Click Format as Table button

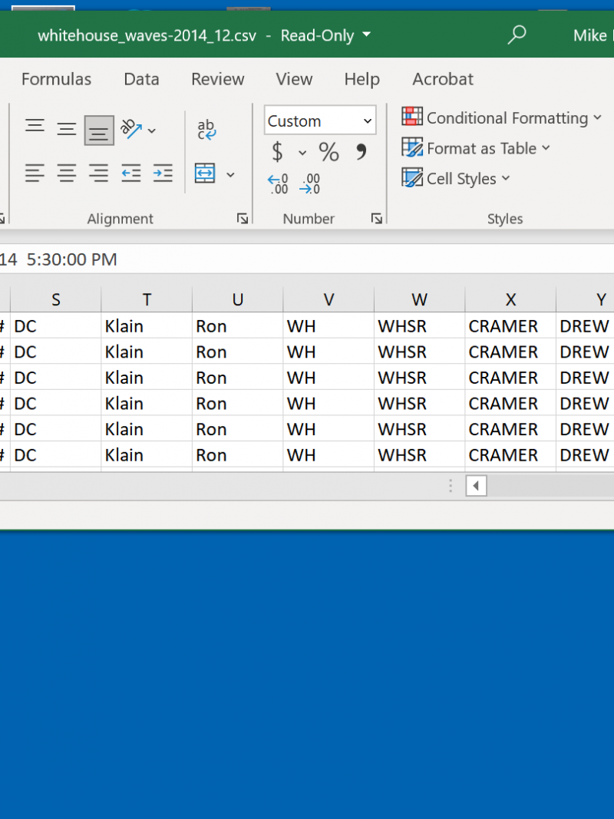tap(477, 148)
